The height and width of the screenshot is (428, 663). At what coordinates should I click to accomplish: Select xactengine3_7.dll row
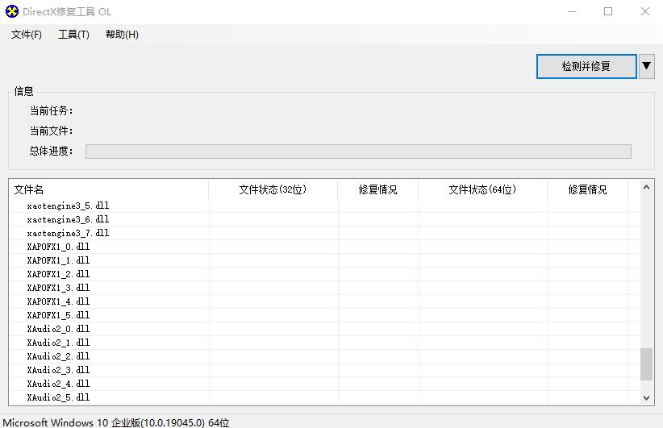point(324,233)
